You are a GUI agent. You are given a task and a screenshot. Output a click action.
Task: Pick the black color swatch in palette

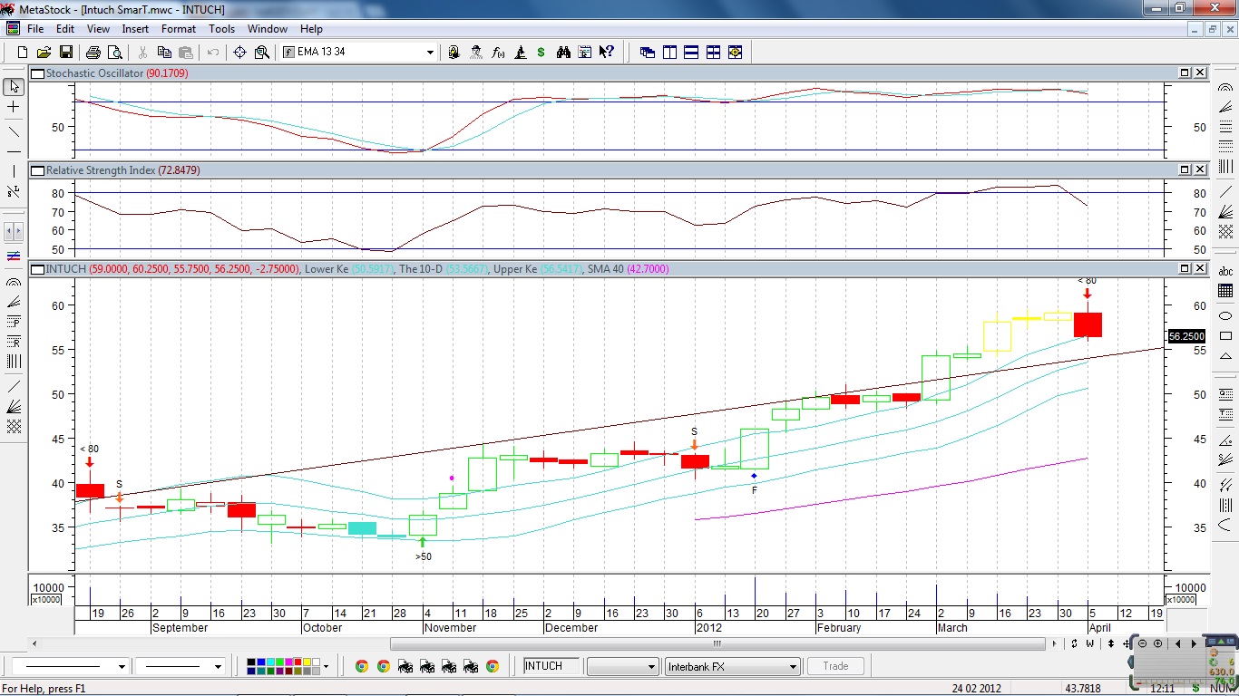coord(251,662)
